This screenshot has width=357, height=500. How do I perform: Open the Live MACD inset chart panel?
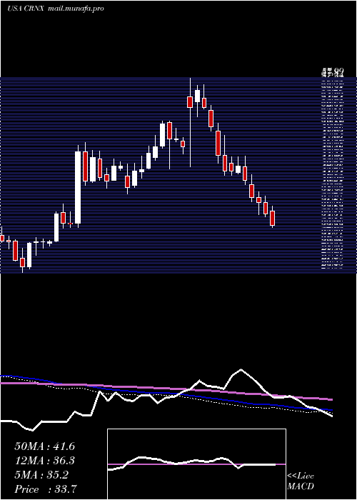click(x=196, y=464)
